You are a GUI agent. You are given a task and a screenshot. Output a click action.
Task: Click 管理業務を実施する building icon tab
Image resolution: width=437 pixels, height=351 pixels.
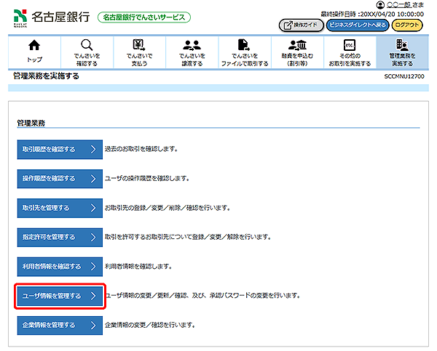(x=401, y=46)
